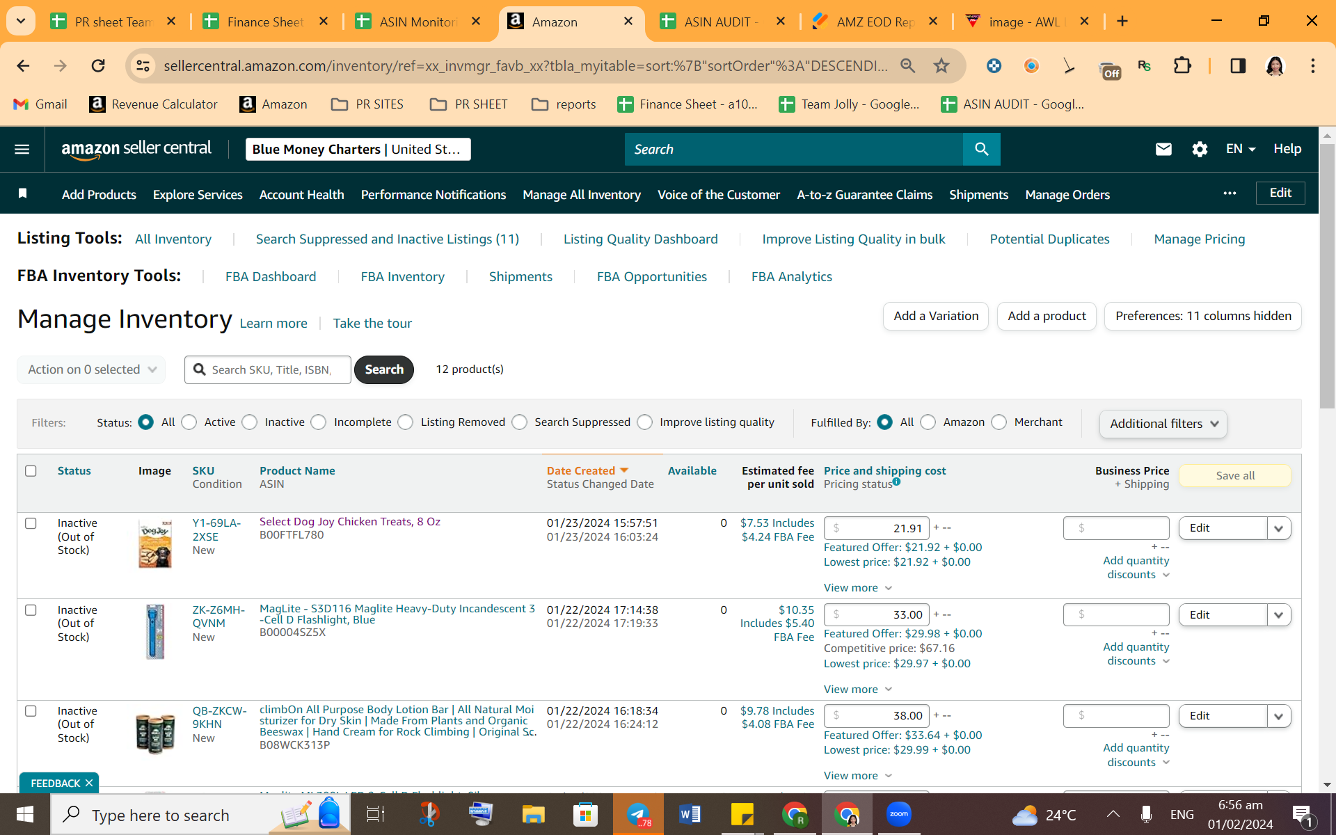Image resolution: width=1336 pixels, height=835 pixels.
Task: Check the MagLite S3D116 flashlight row checkbox
Action: click(31, 610)
